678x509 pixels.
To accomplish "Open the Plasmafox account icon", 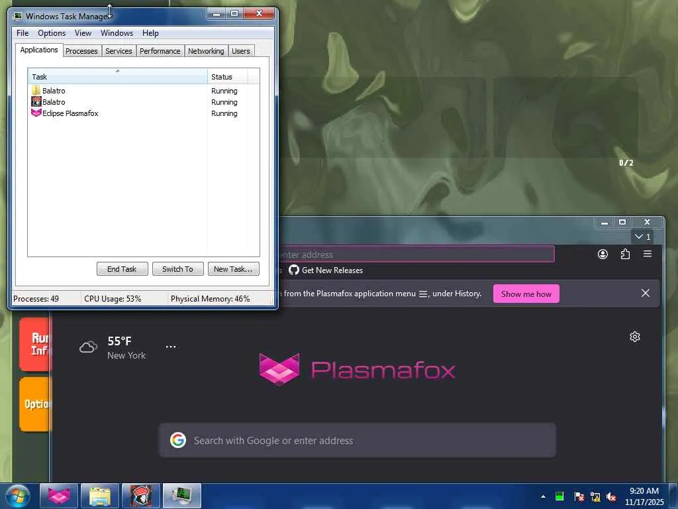I will 603,254.
